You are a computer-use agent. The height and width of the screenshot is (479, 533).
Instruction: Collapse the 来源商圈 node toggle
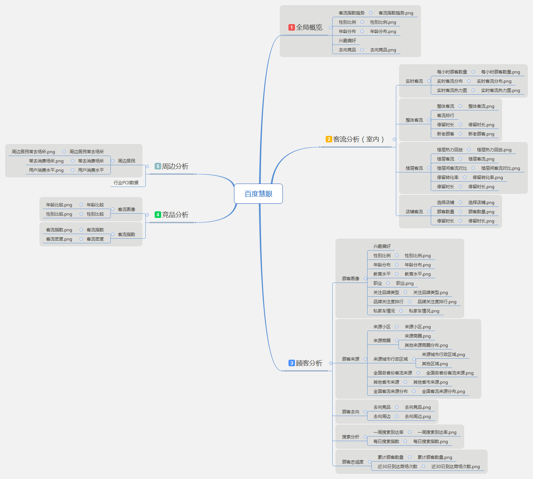397,341
